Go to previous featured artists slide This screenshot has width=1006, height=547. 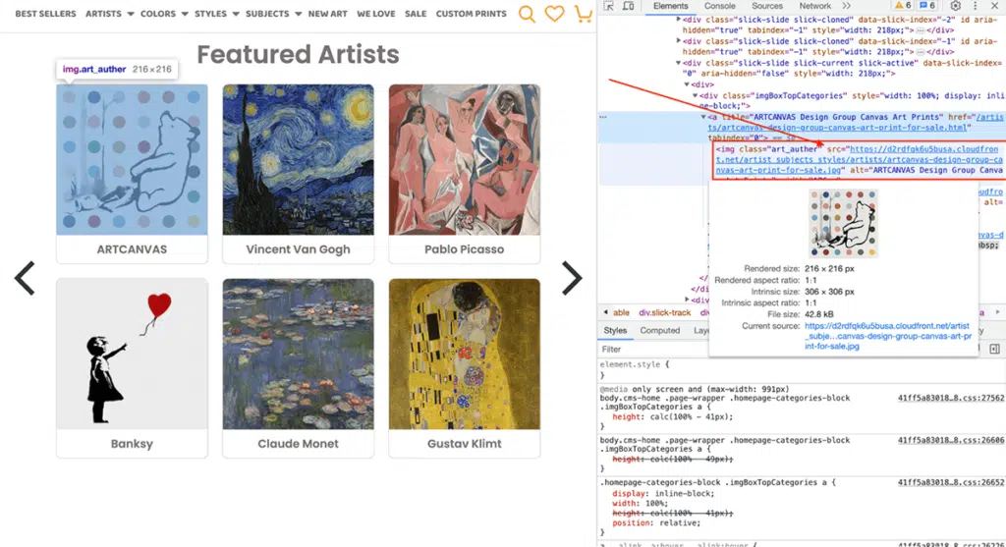[25, 278]
